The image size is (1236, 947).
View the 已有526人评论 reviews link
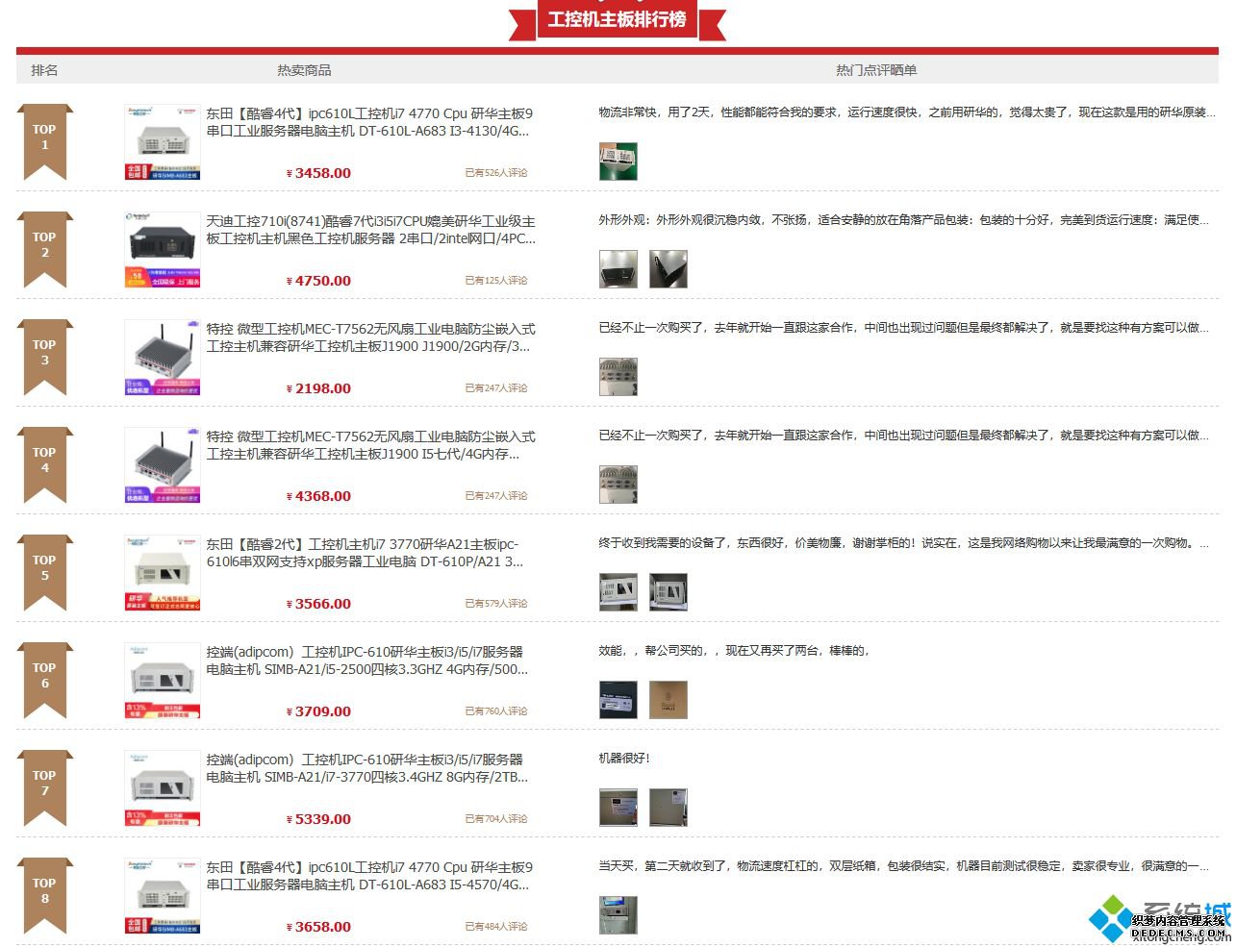tap(496, 173)
